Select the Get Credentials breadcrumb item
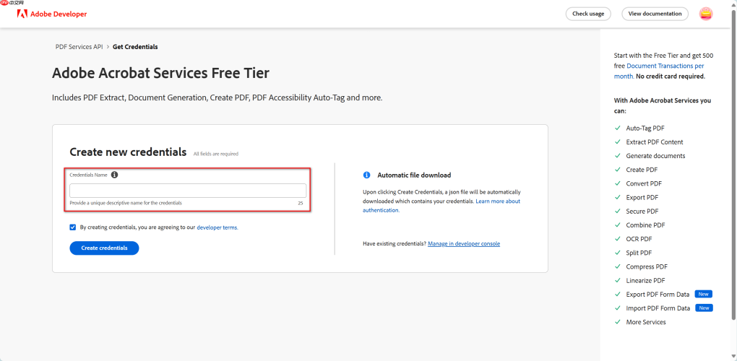 coord(135,47)
